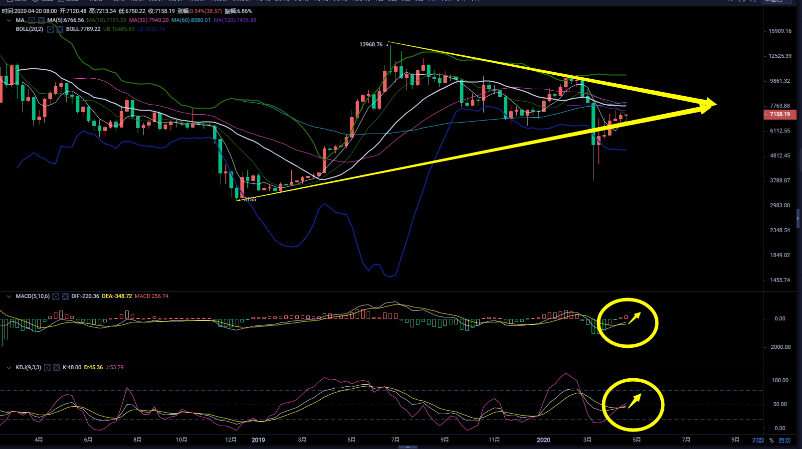Image resolution: width=802 pixels, height=449 pixels.
Task: Collapse the MA indicator legend chevron
Action: [9, 20]
